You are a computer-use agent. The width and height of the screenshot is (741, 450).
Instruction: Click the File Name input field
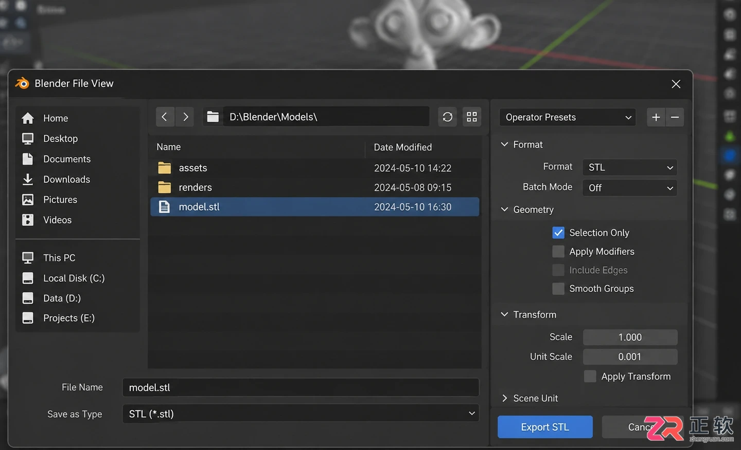301,387
